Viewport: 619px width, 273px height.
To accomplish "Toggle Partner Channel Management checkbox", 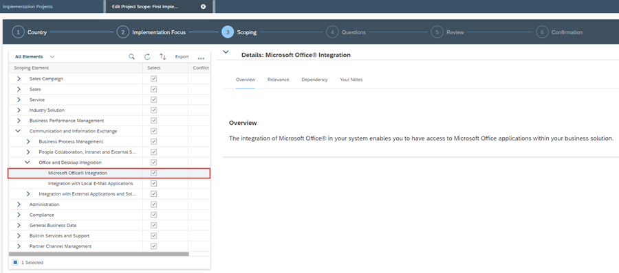I will click(x=154, y=246).
